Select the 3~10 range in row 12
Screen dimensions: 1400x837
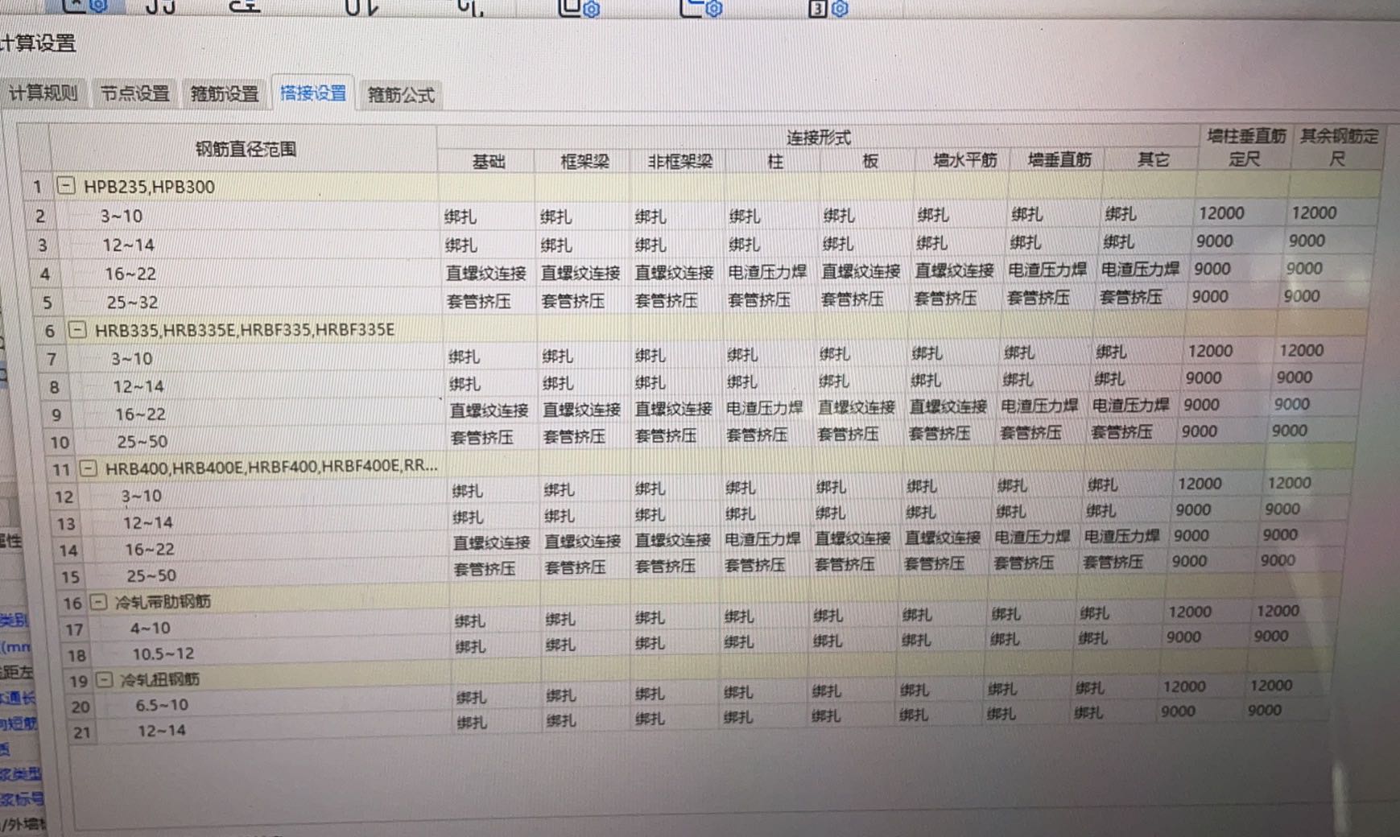(x=141, y=496)
